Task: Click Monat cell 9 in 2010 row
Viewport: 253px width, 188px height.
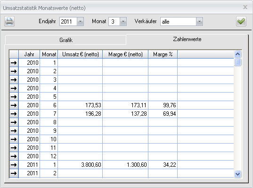Action: tap(49, 131)
